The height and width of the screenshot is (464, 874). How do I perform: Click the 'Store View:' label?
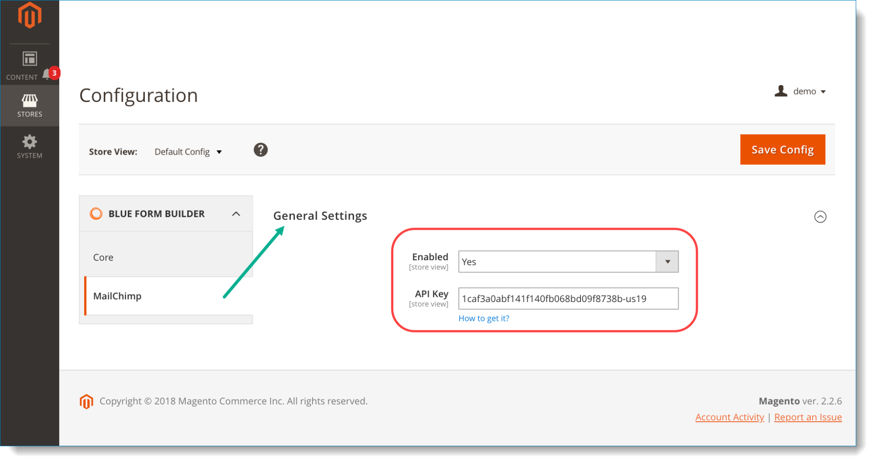113,152
